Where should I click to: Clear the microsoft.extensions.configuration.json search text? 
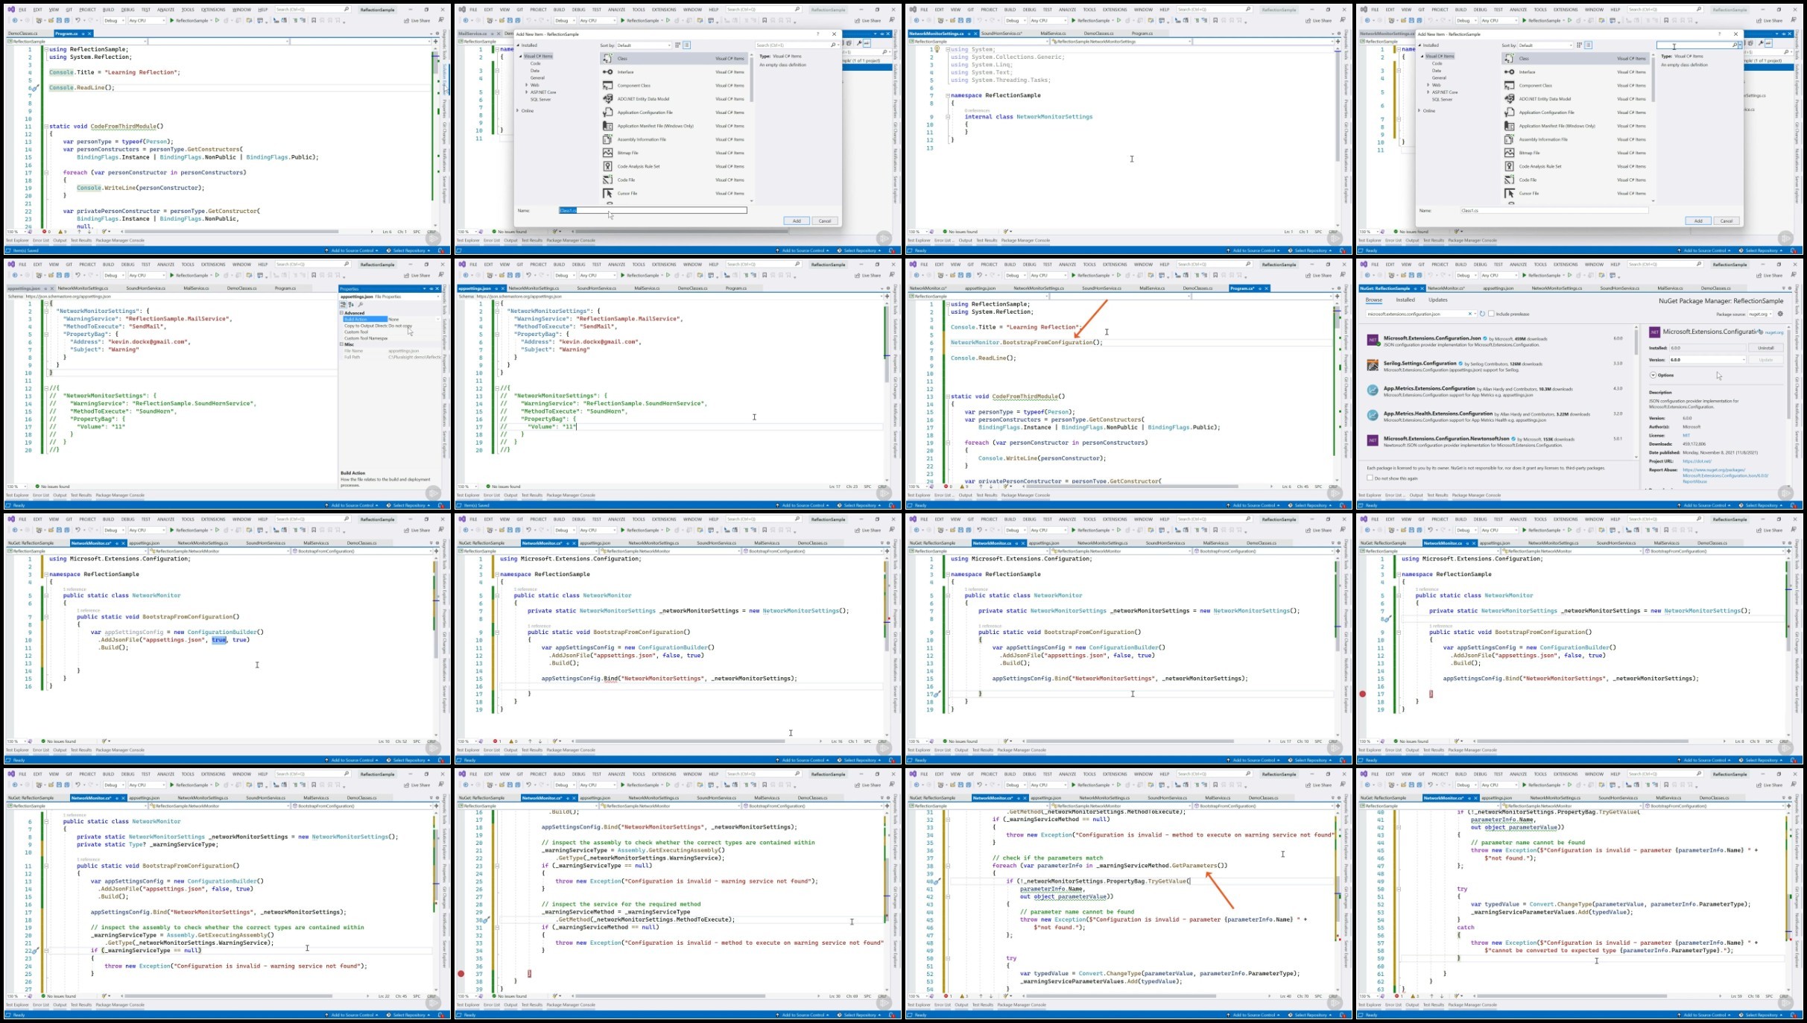coord(1470,314)
